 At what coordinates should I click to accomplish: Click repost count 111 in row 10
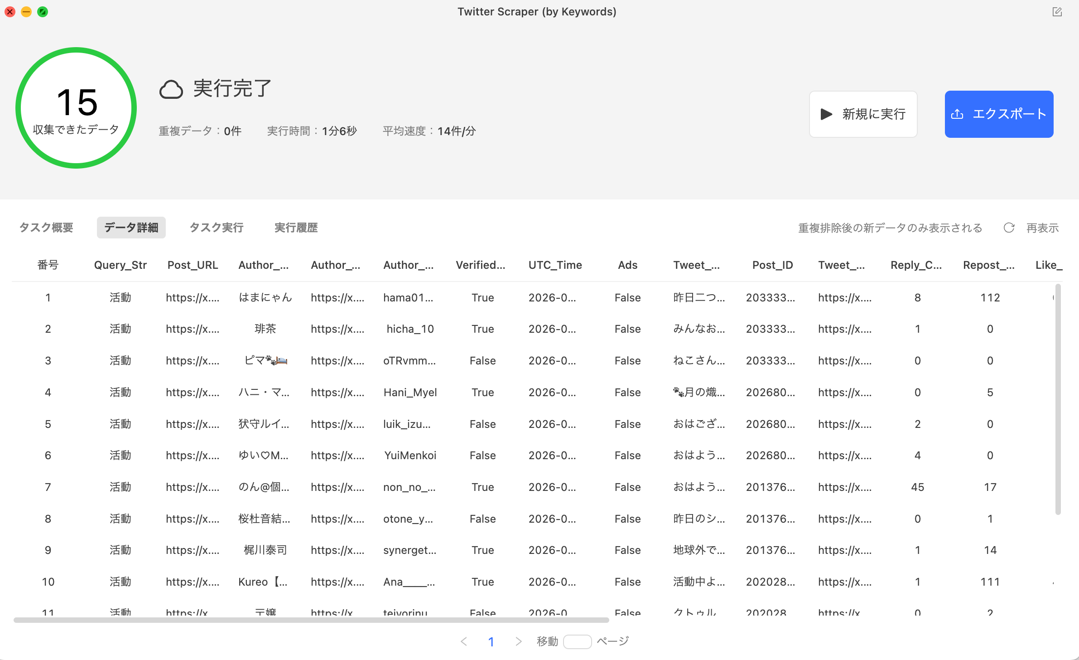[990, 582]
